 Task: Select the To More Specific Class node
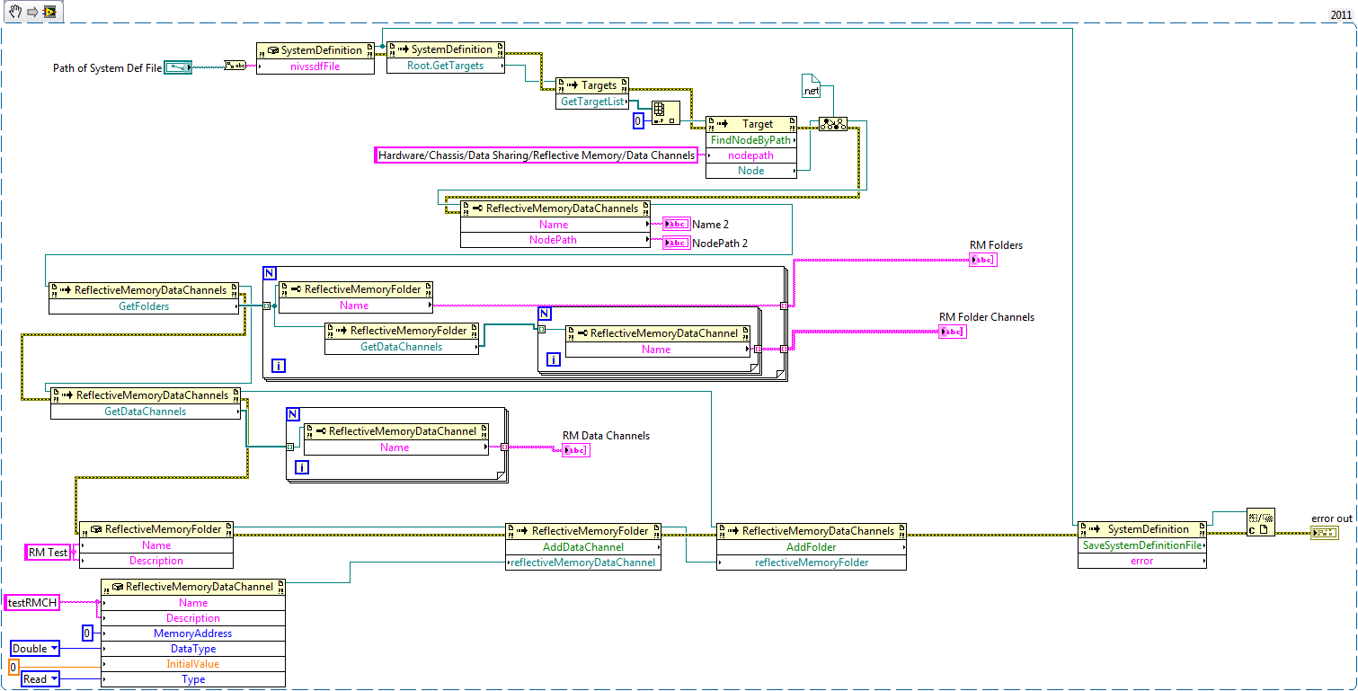coord(832,125)
